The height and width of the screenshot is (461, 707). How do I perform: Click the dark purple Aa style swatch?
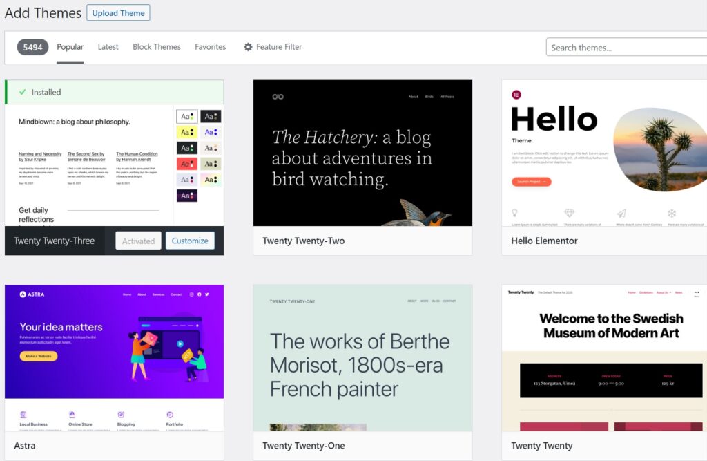click(186, 196)
